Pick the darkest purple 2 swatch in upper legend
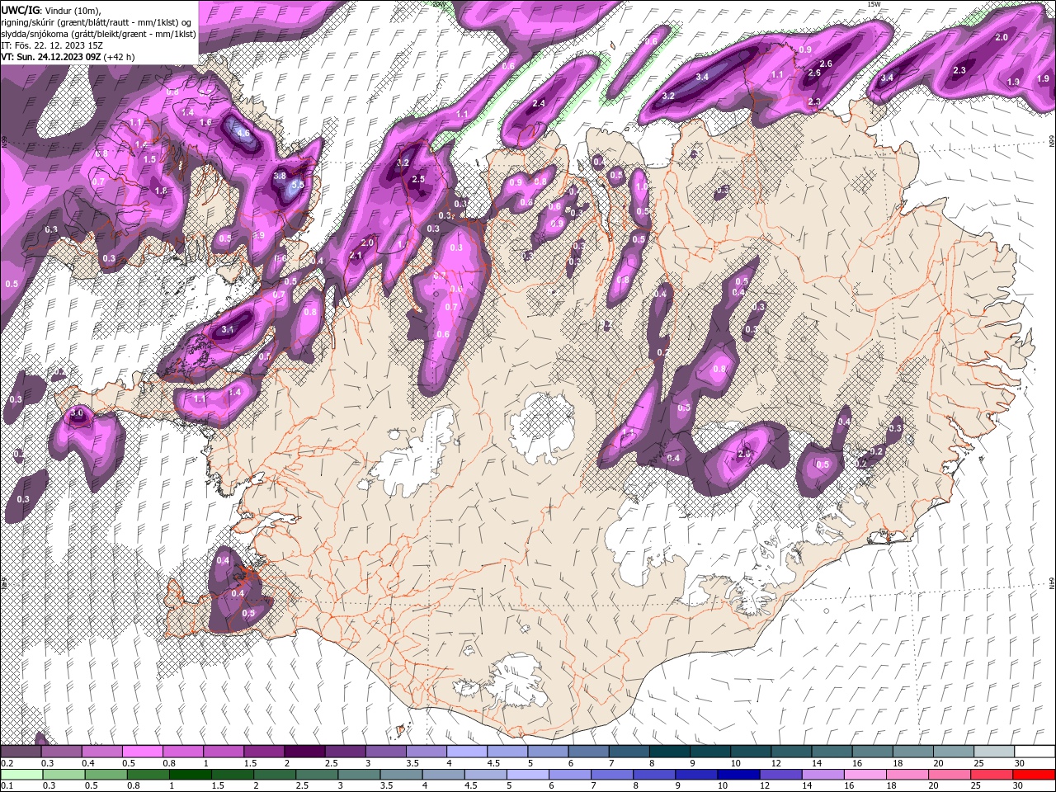 click(x=304, y=752)
